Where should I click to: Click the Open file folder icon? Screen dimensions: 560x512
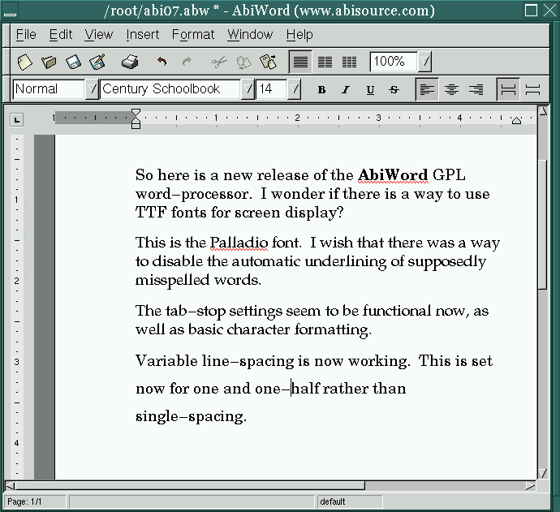point(50,62)
